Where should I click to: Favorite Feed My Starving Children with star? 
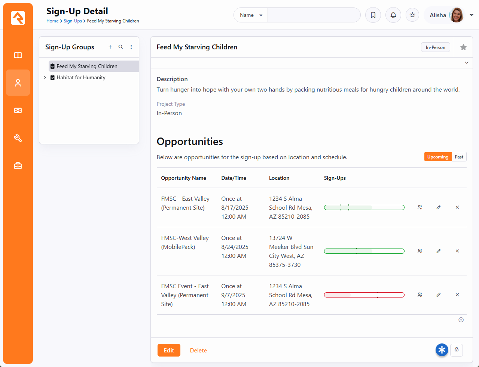coord(463,47)
